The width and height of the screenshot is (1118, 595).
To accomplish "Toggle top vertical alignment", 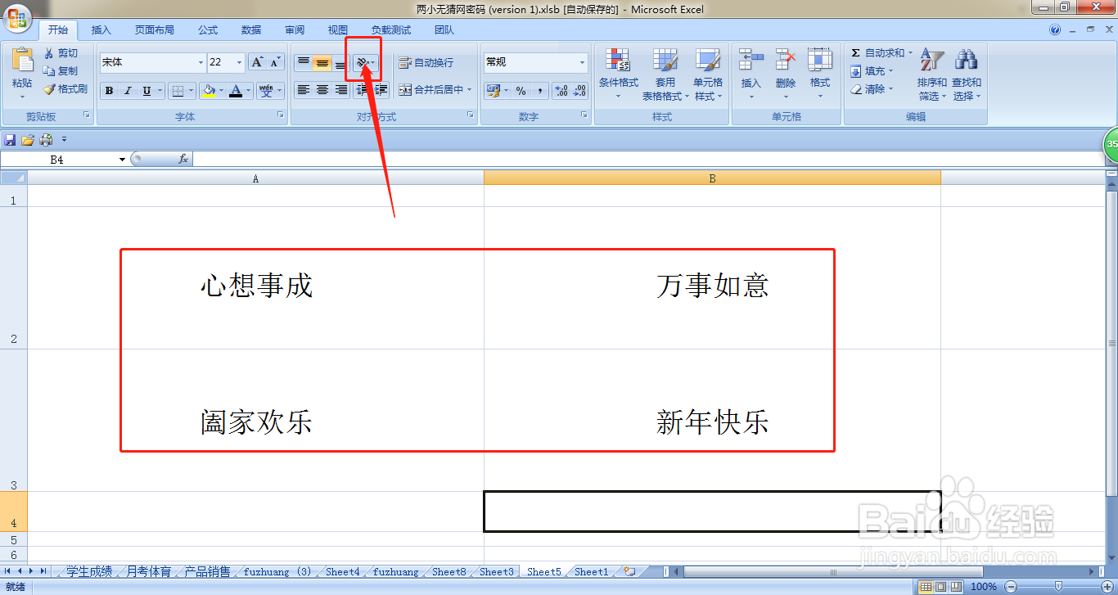I will click(x=303, y=63).
